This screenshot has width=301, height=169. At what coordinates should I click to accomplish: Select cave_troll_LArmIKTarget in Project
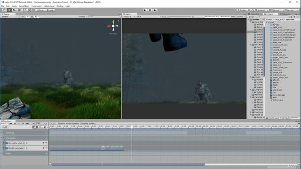(284, 30)
